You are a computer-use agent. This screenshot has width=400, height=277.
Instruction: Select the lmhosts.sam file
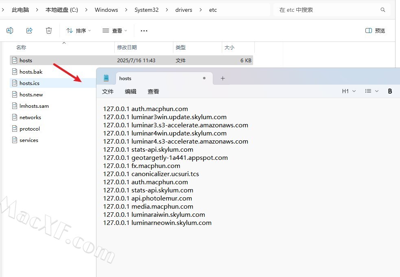click(34, 106)
